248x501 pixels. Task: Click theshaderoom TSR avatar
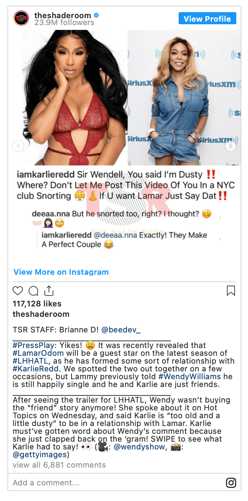pyautogui.click(x=21, y=19)
